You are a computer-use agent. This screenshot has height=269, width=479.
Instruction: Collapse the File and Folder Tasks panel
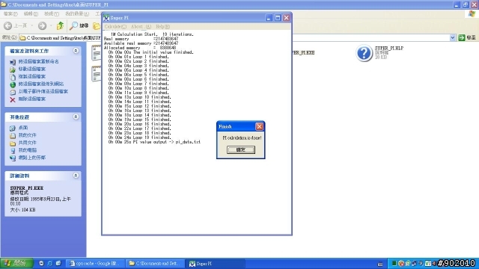(76, 51)
